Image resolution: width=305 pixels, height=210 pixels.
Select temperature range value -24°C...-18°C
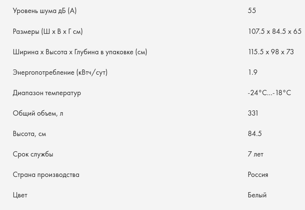(x=269, y=93)
